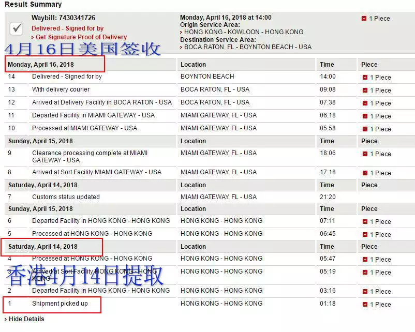
Task: Click Sunday, April 15, 2018 header above row 6
Action: [x=40, y=209]
